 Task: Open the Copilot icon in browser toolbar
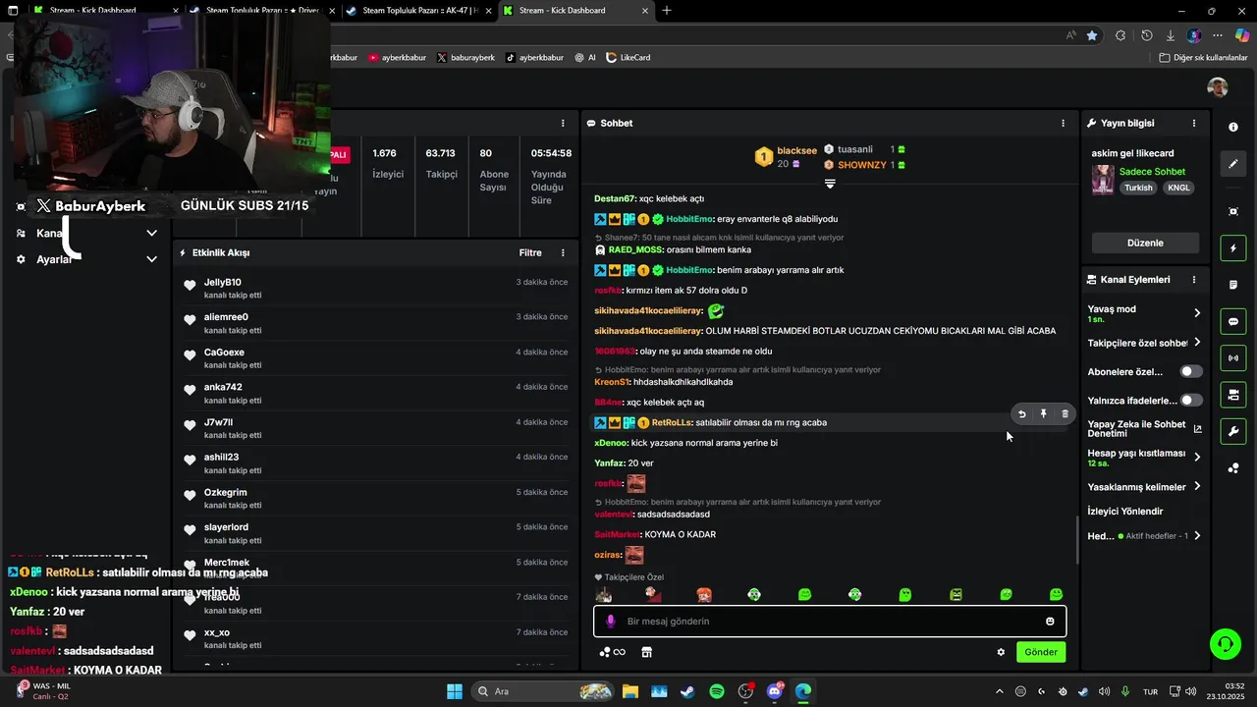(x=1242, y=35)
